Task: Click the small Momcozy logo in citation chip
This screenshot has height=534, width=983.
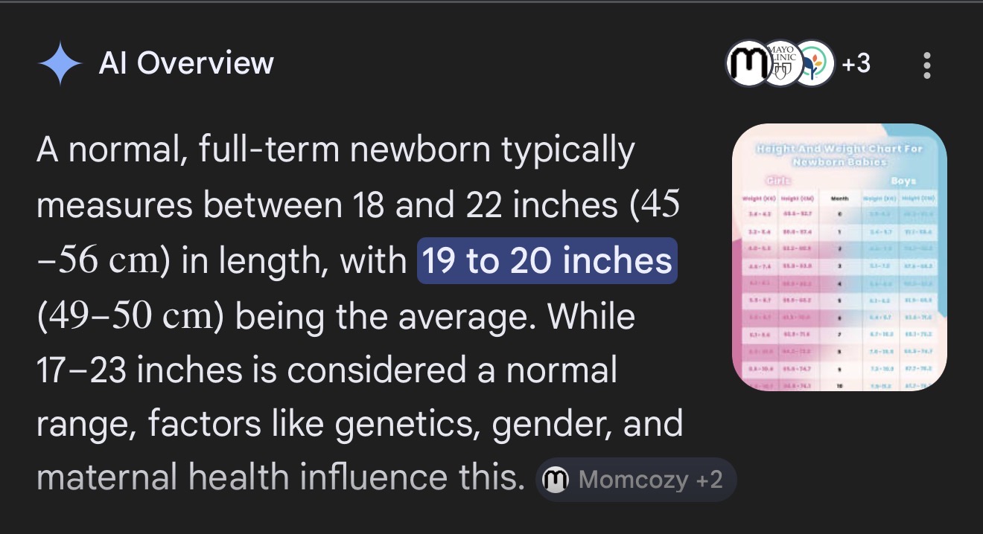Action: tap(555, 480)
